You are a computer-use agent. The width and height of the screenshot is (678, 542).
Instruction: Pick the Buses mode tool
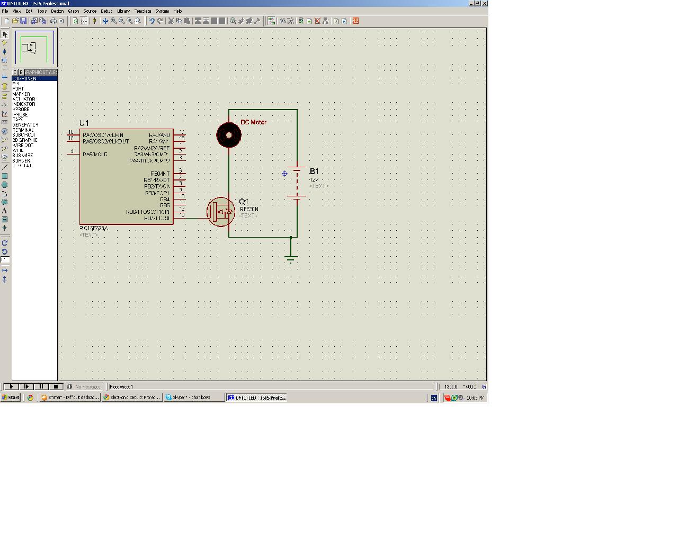[5, 77]
